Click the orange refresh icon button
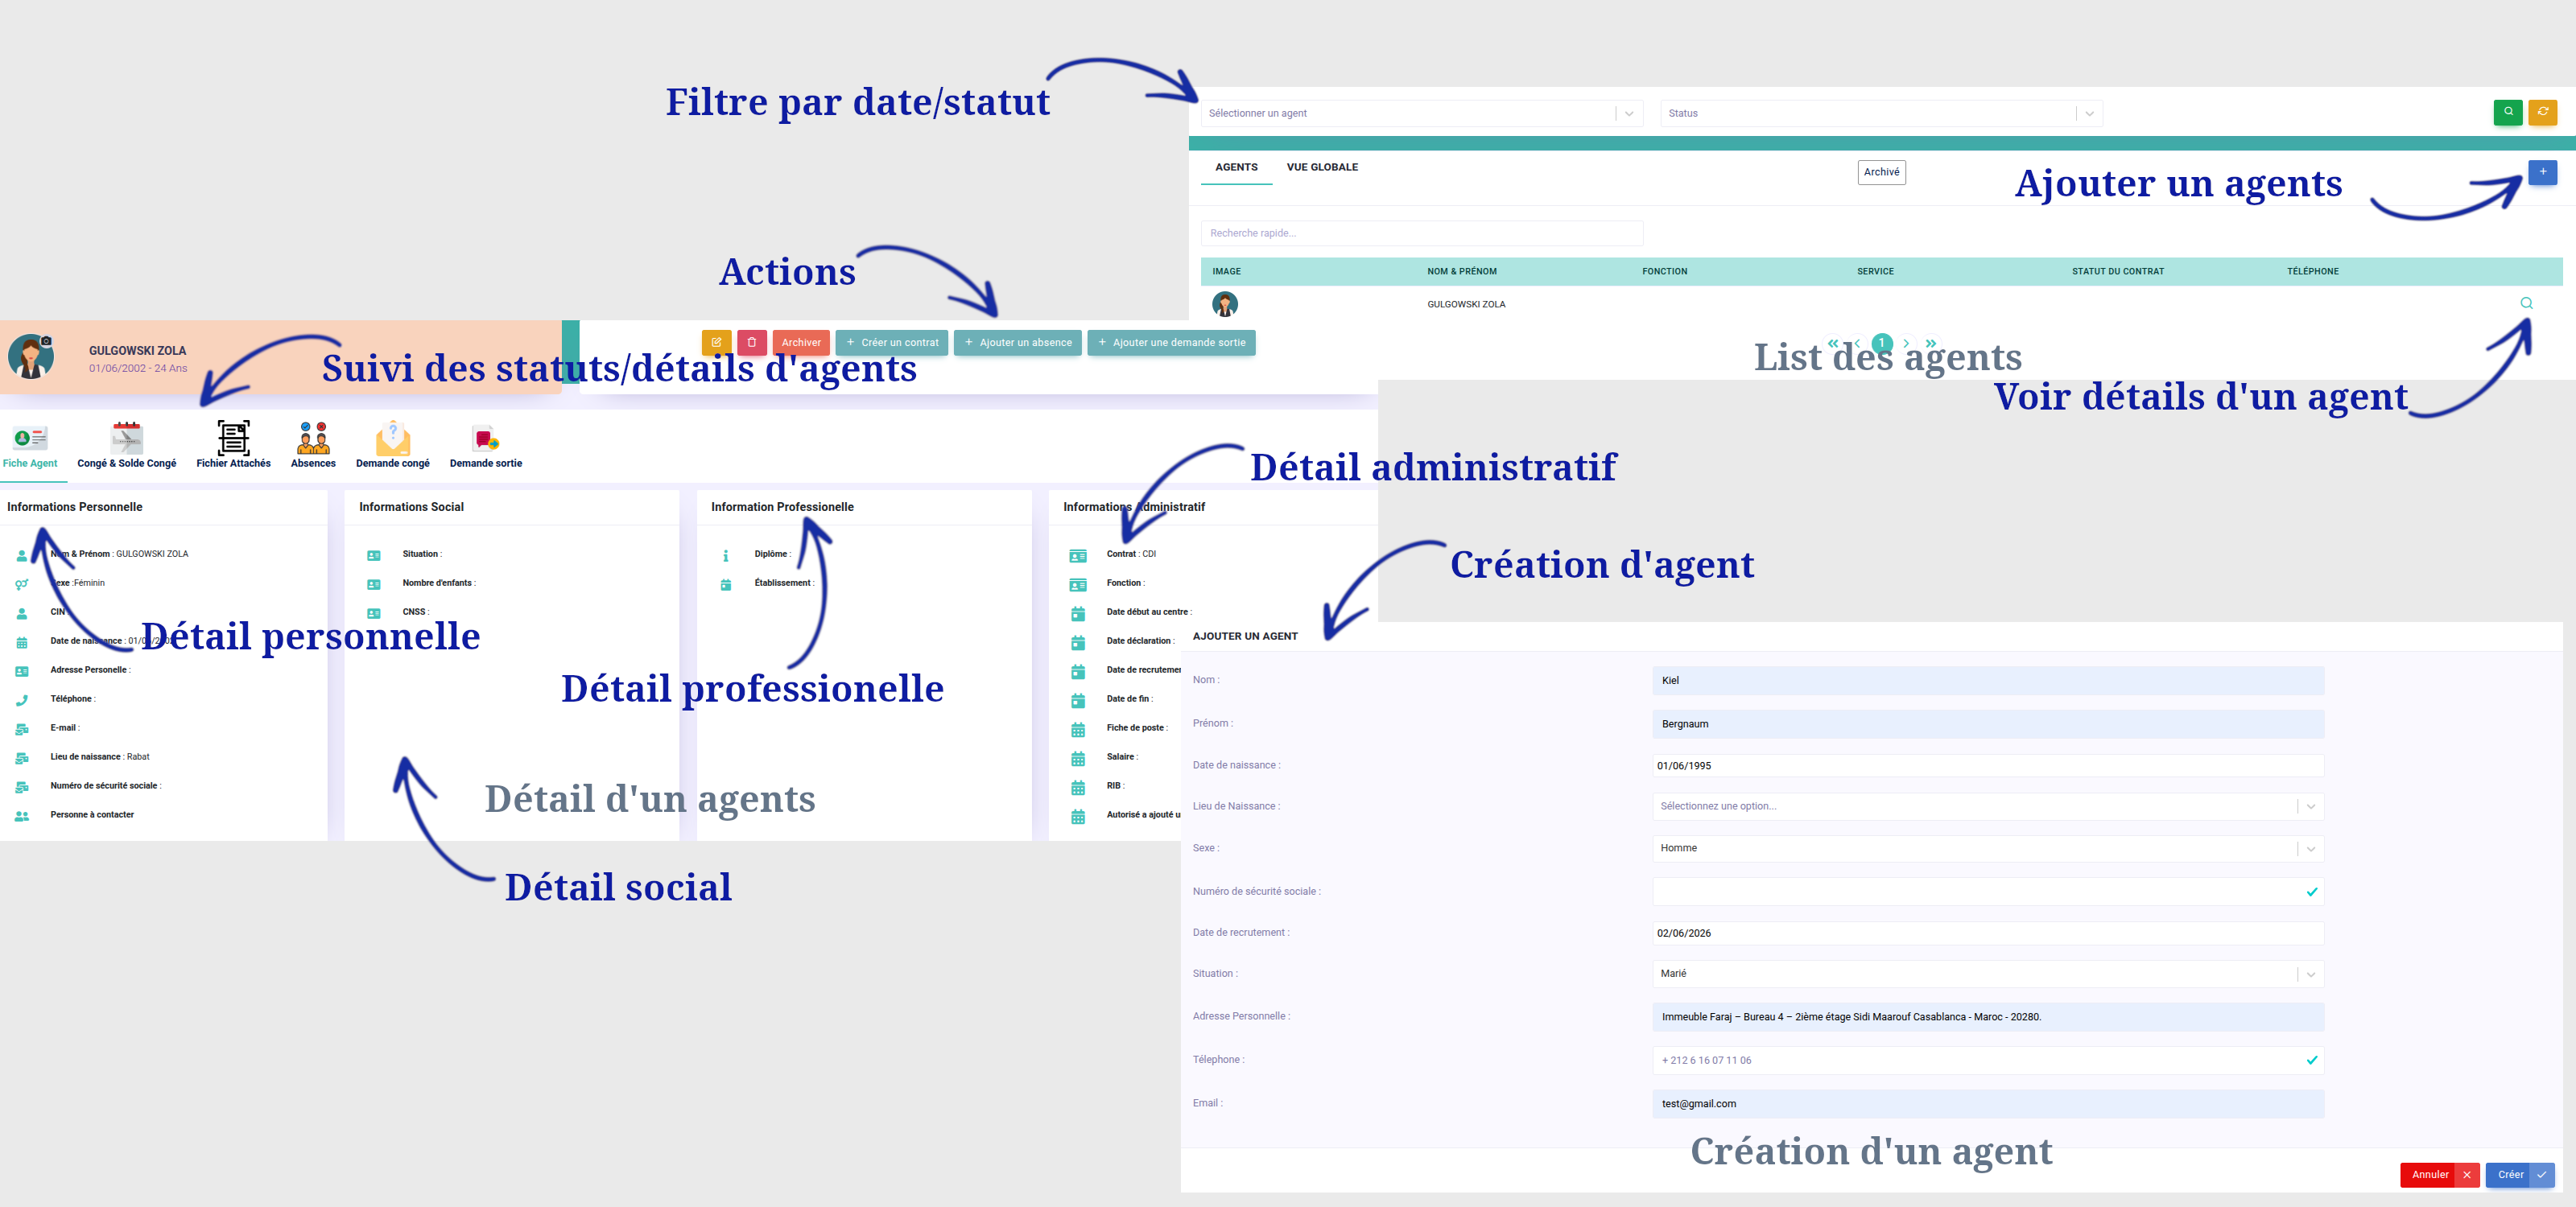This screenshot has height=1207, width=2576. pos(2542,112)
